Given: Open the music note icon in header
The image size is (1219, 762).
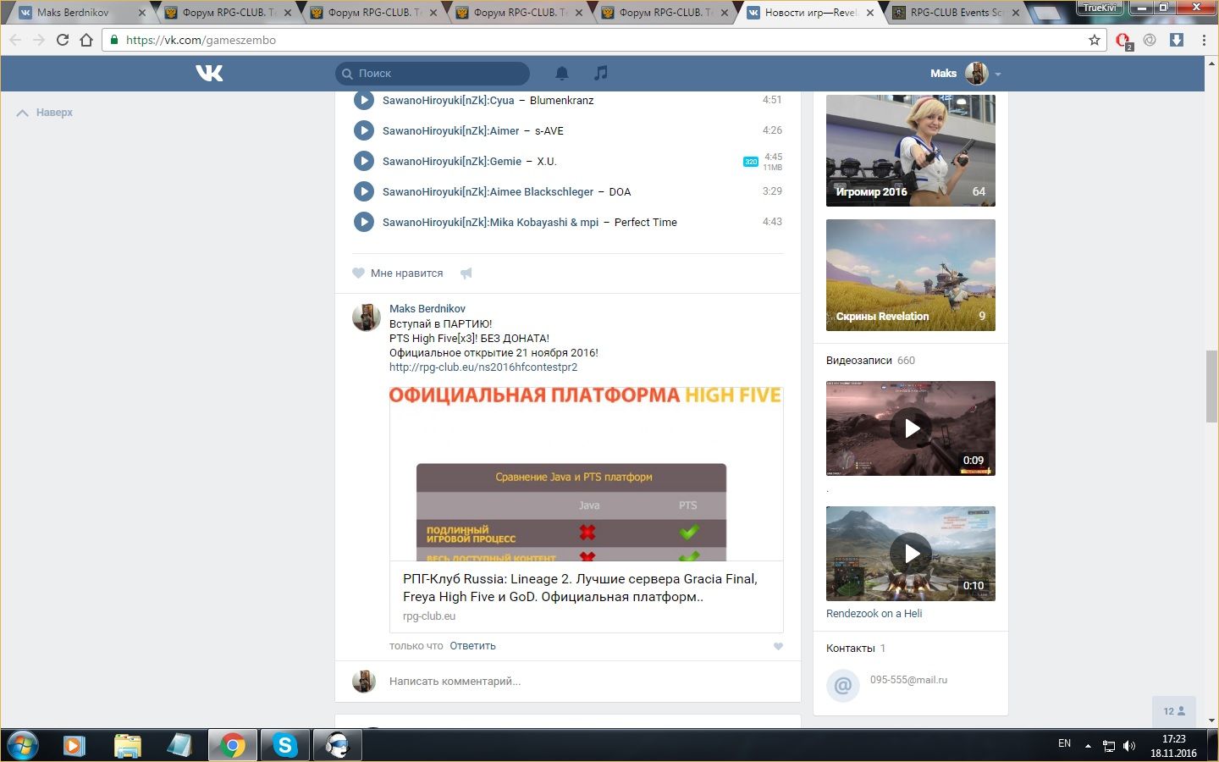Looking at the screenshot, I should point(601,74).
